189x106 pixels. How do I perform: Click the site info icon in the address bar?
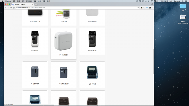point(17,8)
